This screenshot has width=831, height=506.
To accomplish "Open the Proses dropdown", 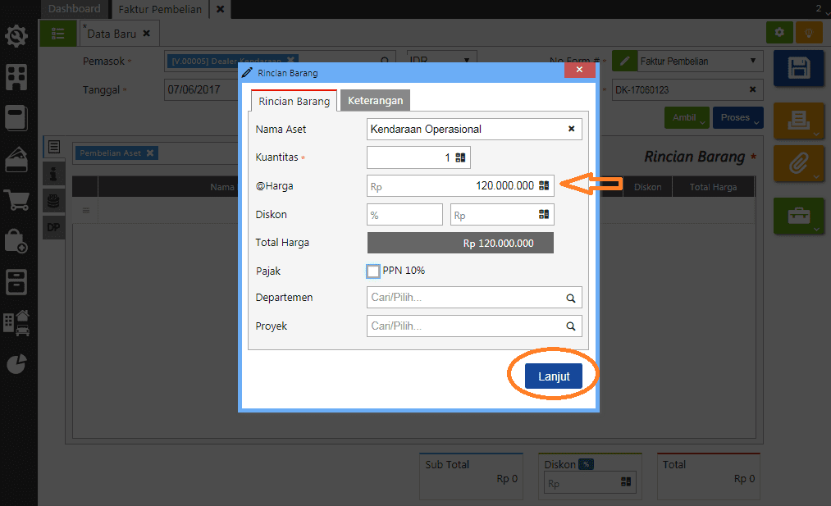I will point(737,117).
